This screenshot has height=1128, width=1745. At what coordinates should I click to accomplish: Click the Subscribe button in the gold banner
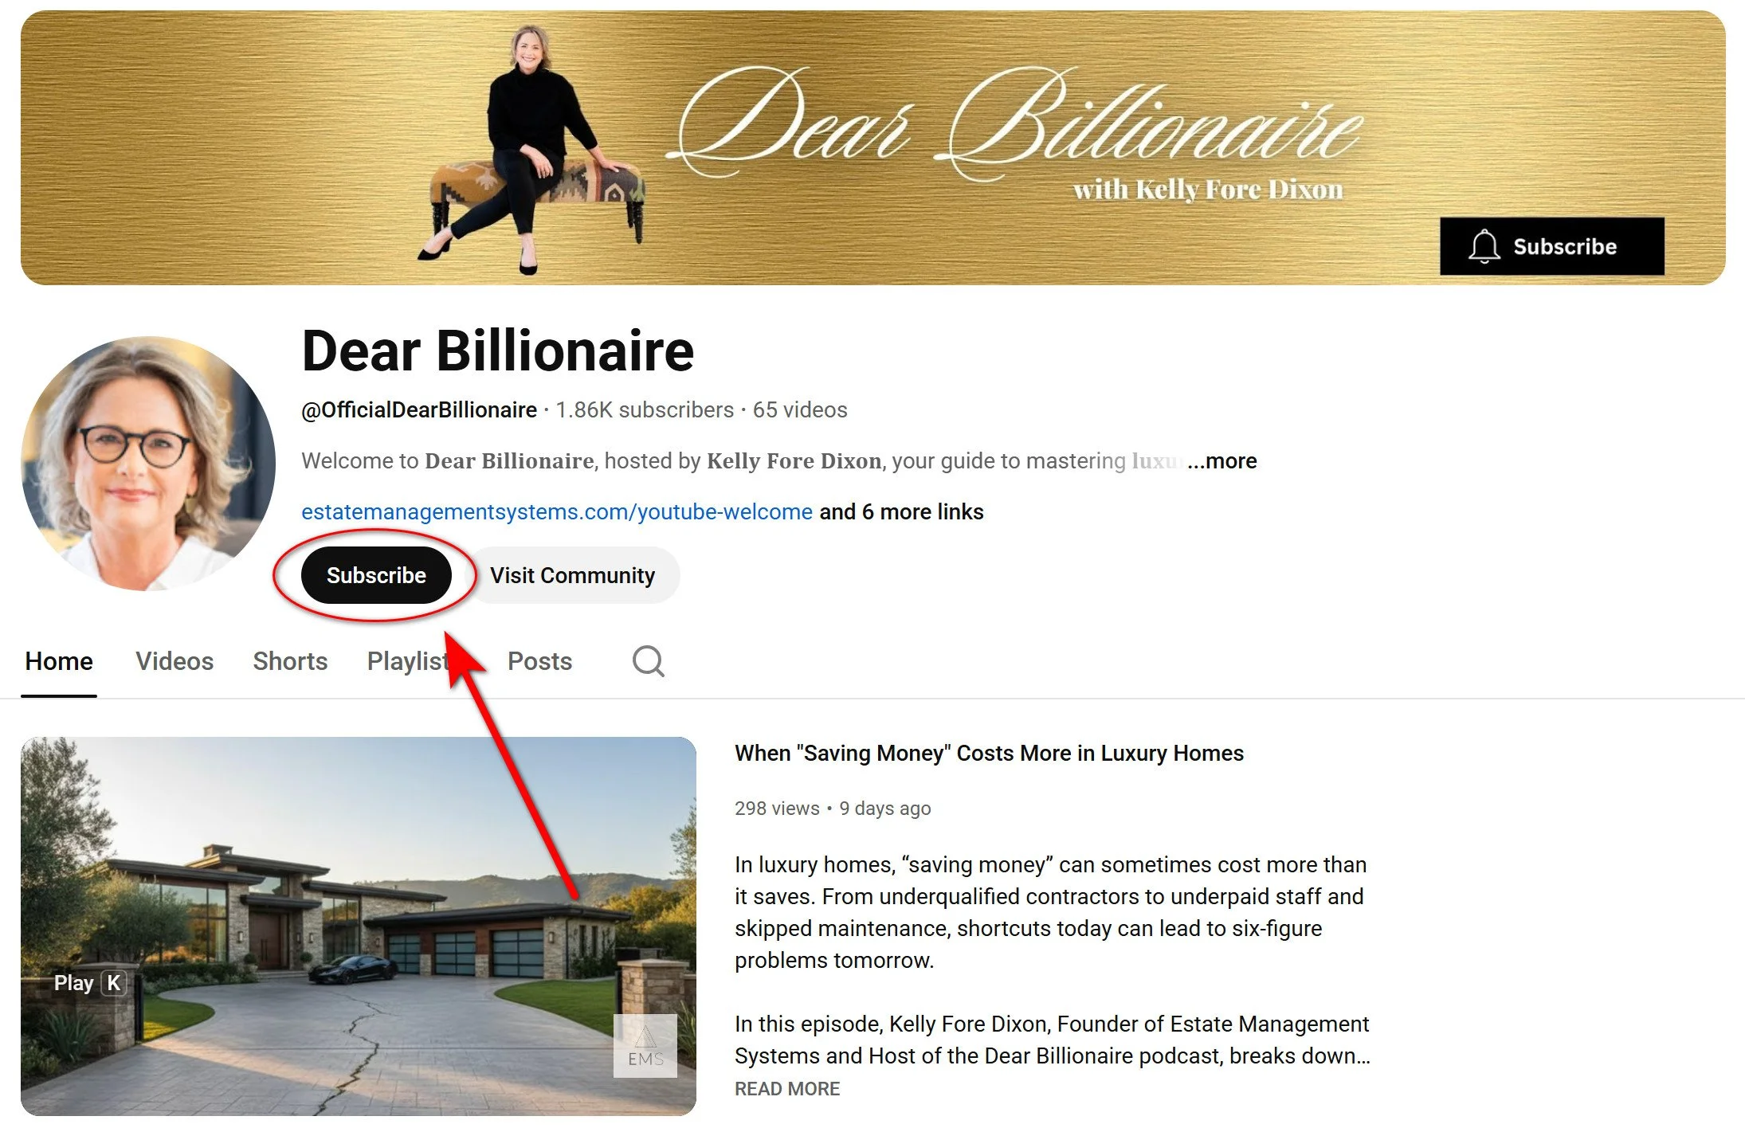1551,246
